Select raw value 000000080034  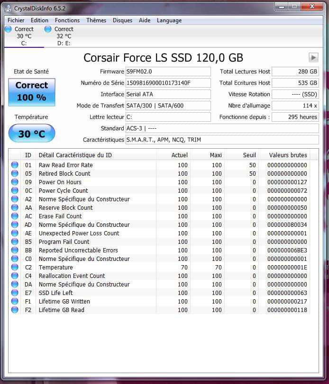coord(287,224)
